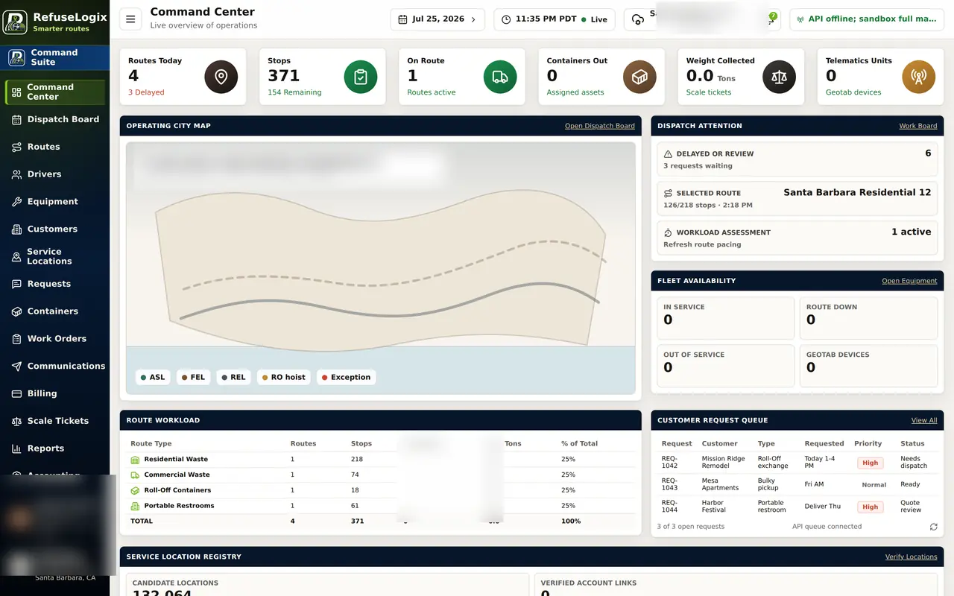Toggle the ASL map legend filter
Screen dimensions: 954x596
pos(152,377)
